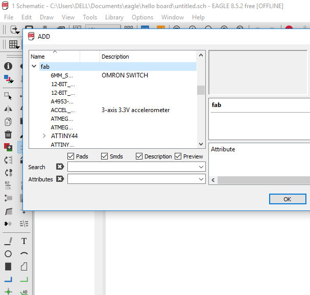Open the Options menu
This screenshot has width=310, height=295.
pos(142,17)
